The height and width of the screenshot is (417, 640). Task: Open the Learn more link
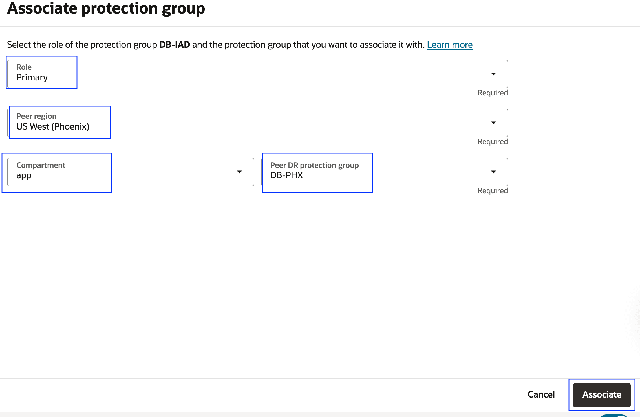pyautogui.click(x=450, y=45)
